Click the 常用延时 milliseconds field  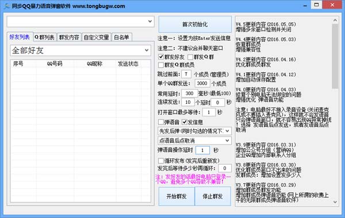click(x=189, y=94)
